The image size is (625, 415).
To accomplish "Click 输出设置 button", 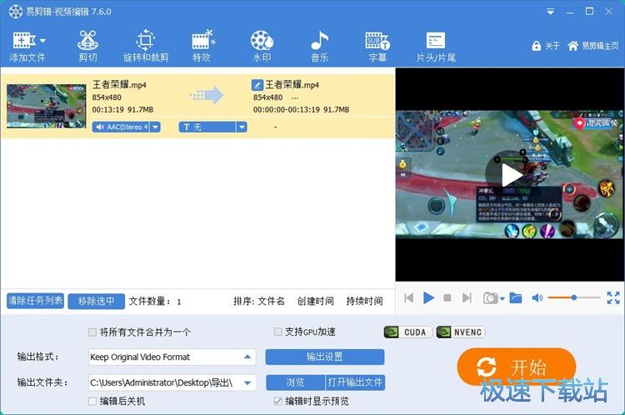I will pyautogui.click(x=325, y=357).
